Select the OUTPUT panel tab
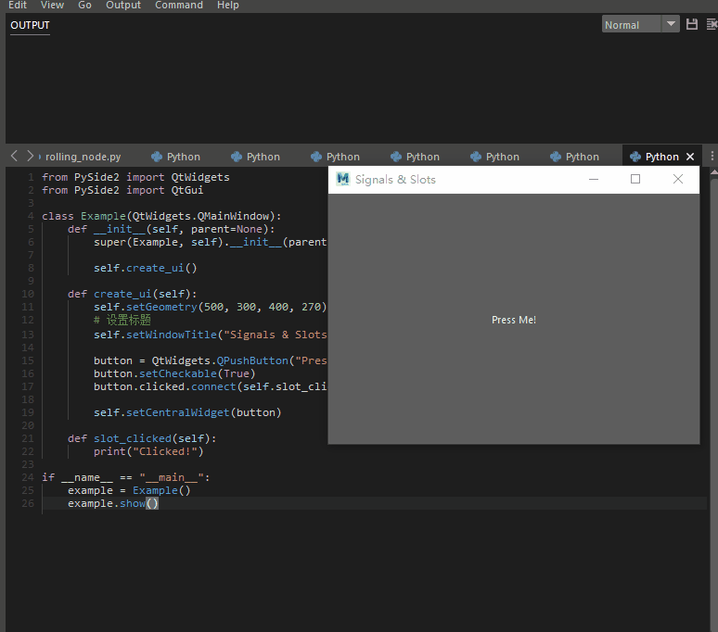 pyautogui.click(x=30, y=25)
